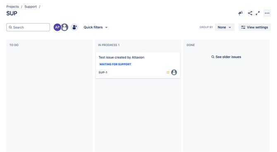Image resolution: width=277 pixels, height=152 pixels.
Task: Click the magnifier icon beside See older issues
Action: click(213, 57)
